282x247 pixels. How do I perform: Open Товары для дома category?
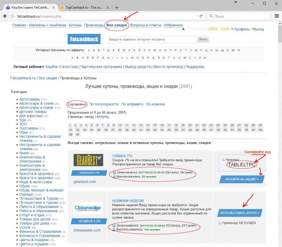point(34,223)
